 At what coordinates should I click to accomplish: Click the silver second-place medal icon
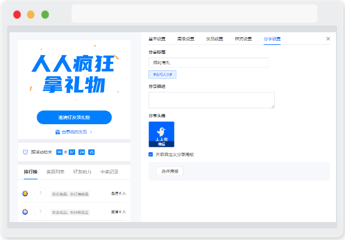[25, 211]
